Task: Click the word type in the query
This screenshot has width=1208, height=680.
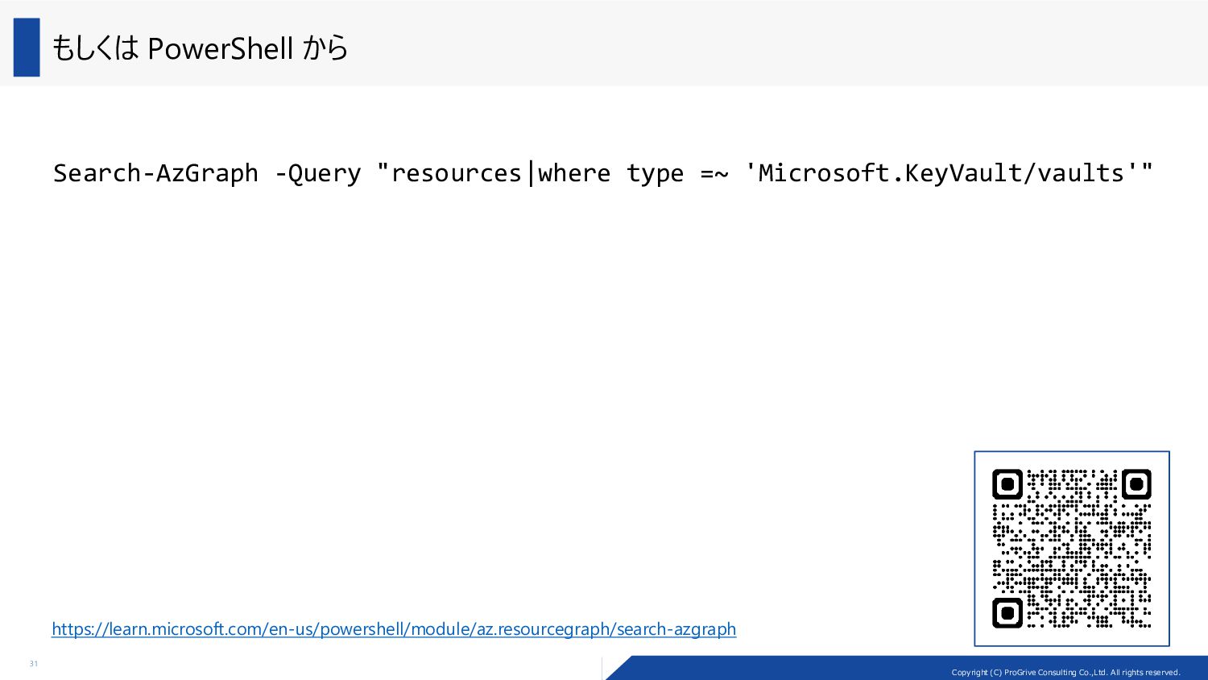Action: (655, 174)
